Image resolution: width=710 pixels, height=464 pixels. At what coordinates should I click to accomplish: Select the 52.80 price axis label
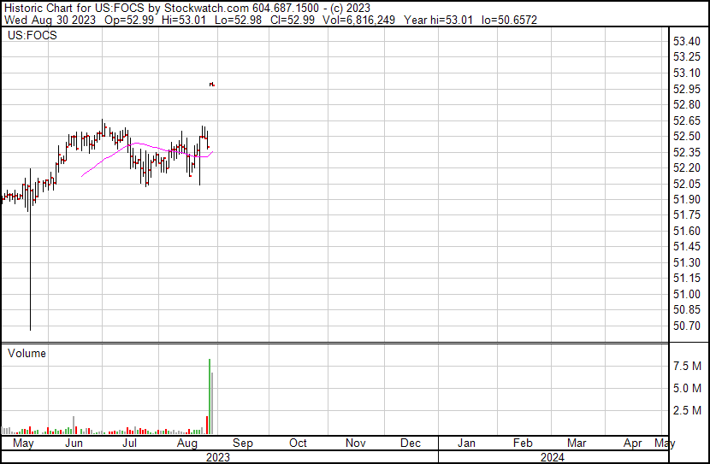click(686, 104)
